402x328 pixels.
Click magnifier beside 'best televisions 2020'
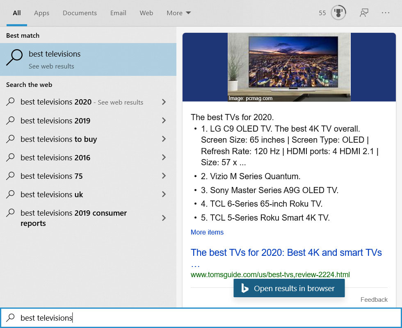11,102
